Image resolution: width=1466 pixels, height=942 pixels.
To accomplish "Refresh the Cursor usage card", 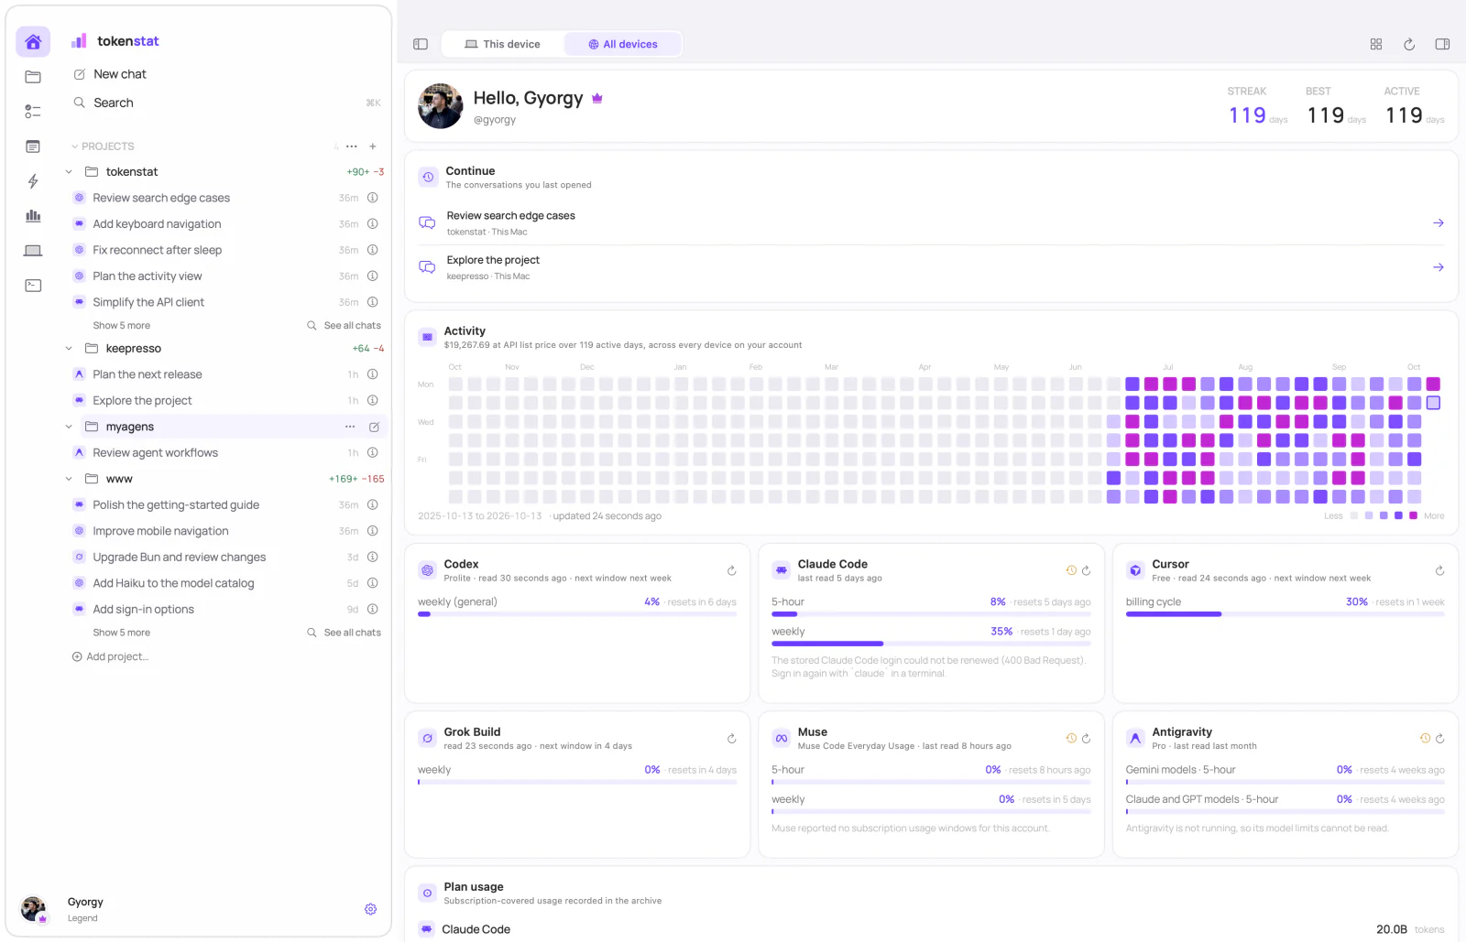I will pyautogui.click(x=1439, y=570).
